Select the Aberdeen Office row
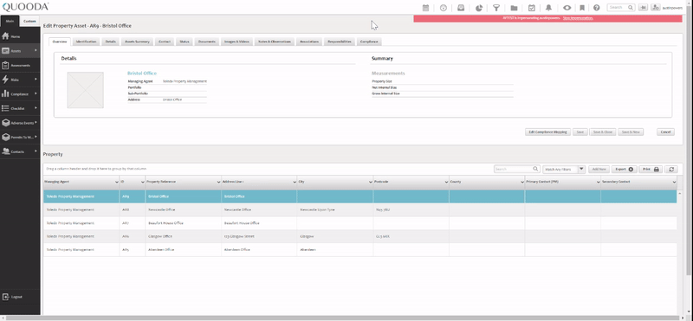This screenshot has width=693, height=321. (359, 249)
